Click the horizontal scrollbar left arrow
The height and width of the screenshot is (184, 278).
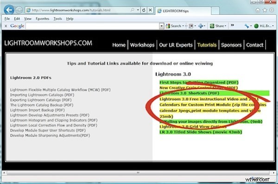coord(4,172)
